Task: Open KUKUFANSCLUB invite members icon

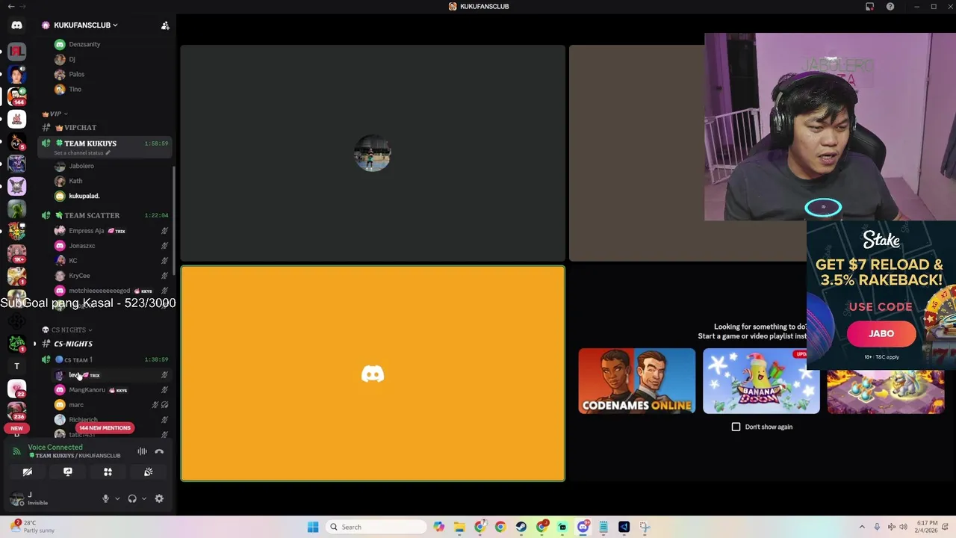Action: coord(165,25)
